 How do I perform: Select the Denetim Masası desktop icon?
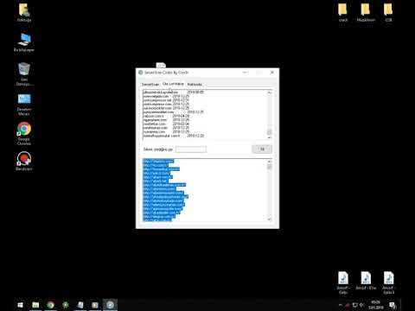pyautogui.click(x=24, y=105)
